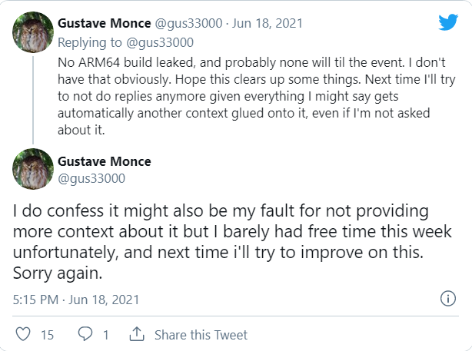The width and height of the screenshot is (472, 351).
Task: Click the Share this Tweet label
Action: pyautogui.click(x=201, y=335)
